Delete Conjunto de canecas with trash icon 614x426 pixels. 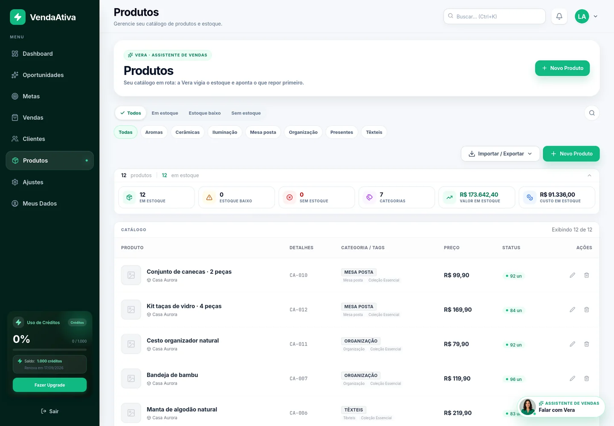[x=586, y=275]
